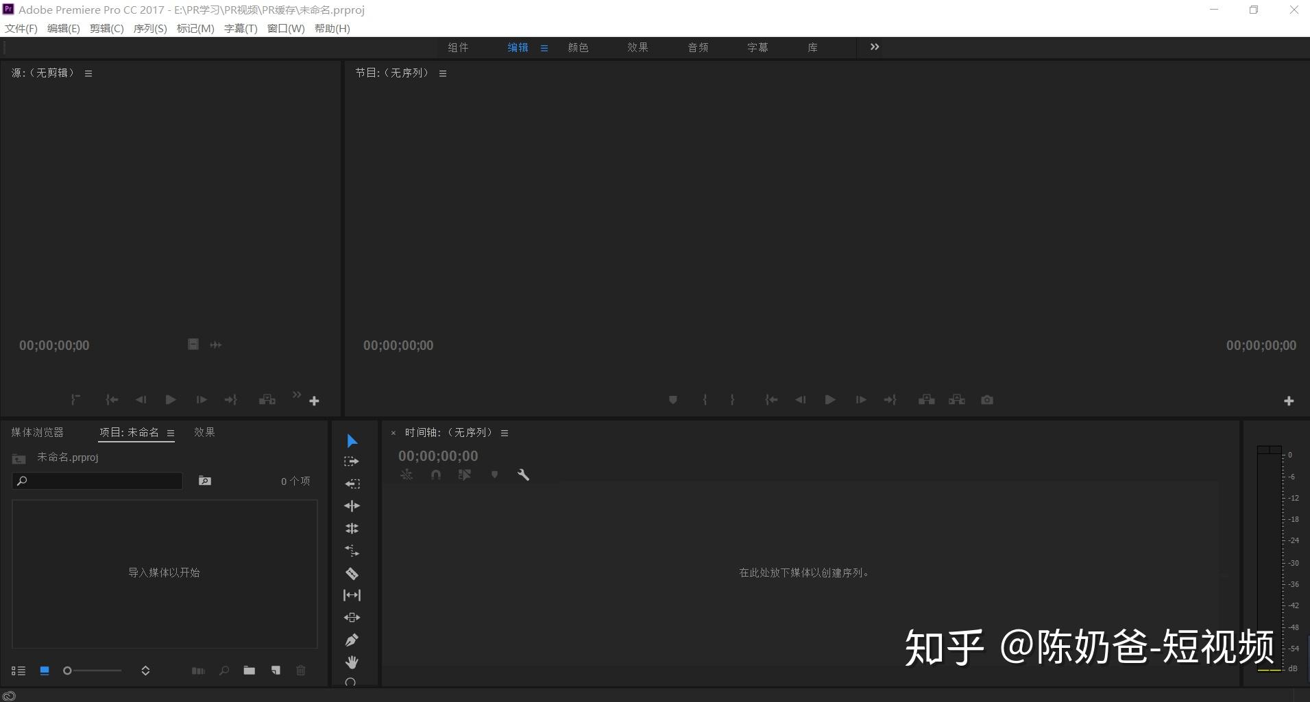The width and height of the screenshot is (1310, 702).
Task: Open Source panel hamburger menu
Action: coord(88,73)
